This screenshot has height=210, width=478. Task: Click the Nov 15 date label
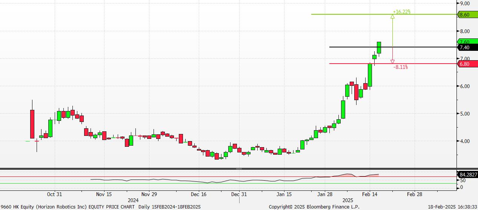click(104, 195)
